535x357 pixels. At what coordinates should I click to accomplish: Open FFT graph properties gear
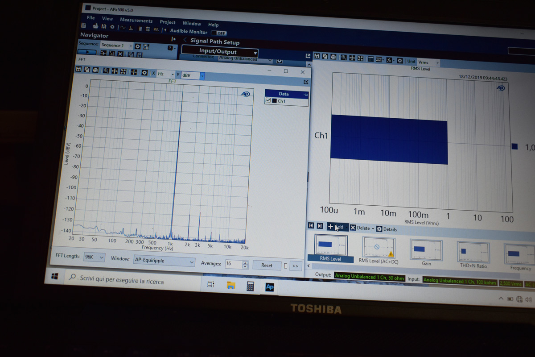click(x=144, y=72)
